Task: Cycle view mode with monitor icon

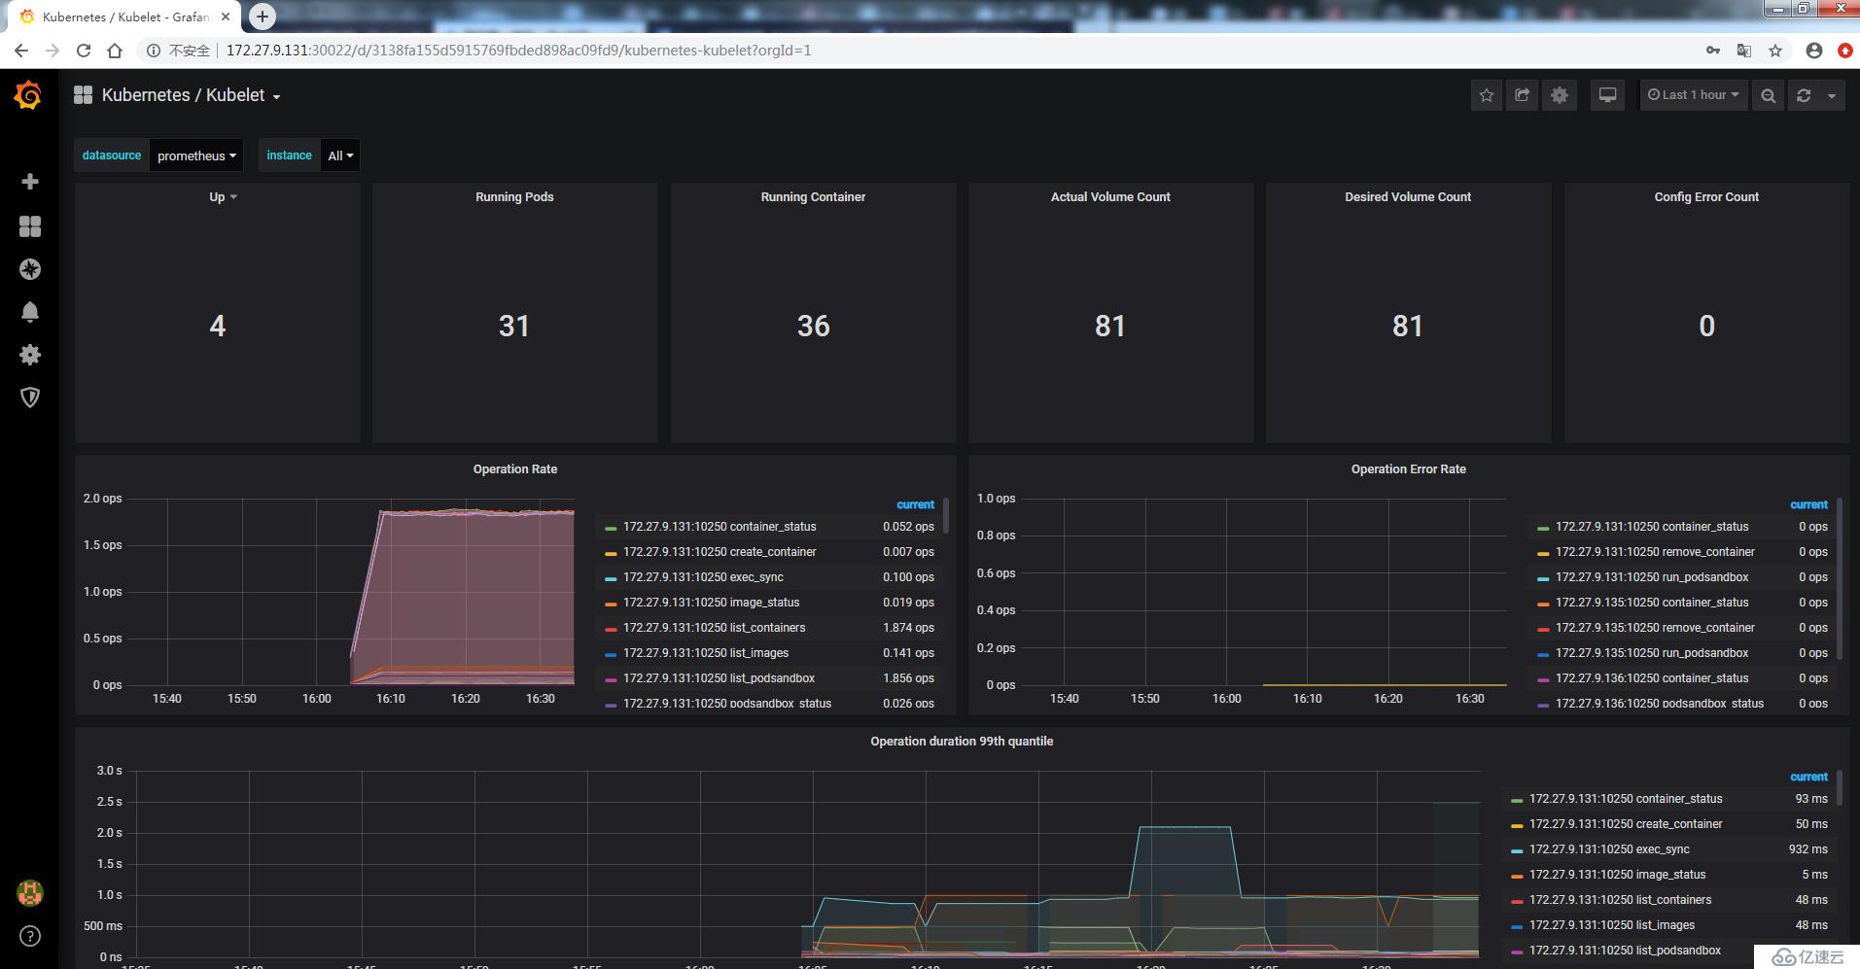Action: (1608, 95)
